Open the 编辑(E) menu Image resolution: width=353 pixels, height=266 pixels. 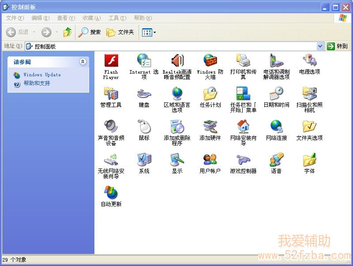pos(41,18)
